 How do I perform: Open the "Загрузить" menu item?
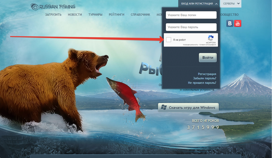click(x=53, y=15)
